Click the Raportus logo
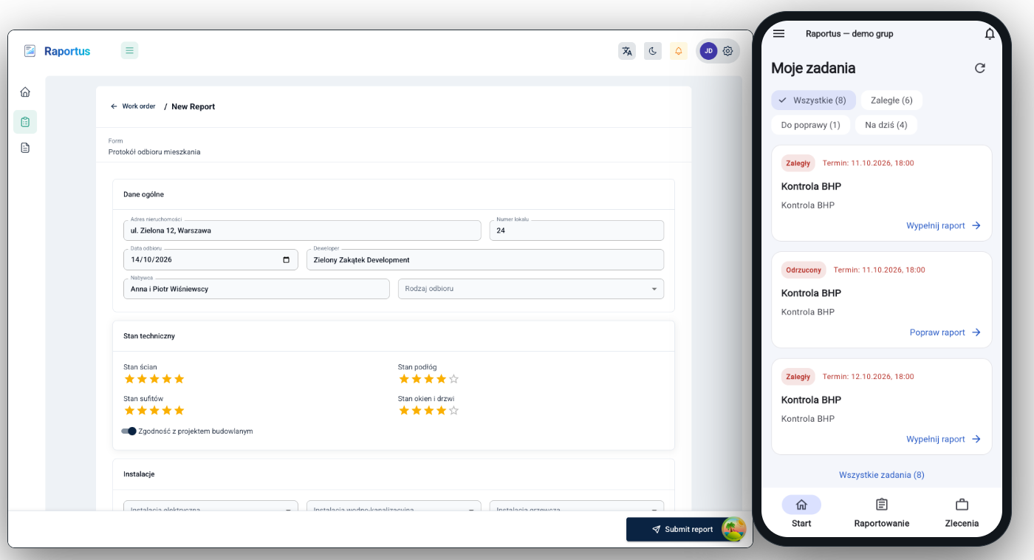The image size is (1034, 560). pos(57,51)
